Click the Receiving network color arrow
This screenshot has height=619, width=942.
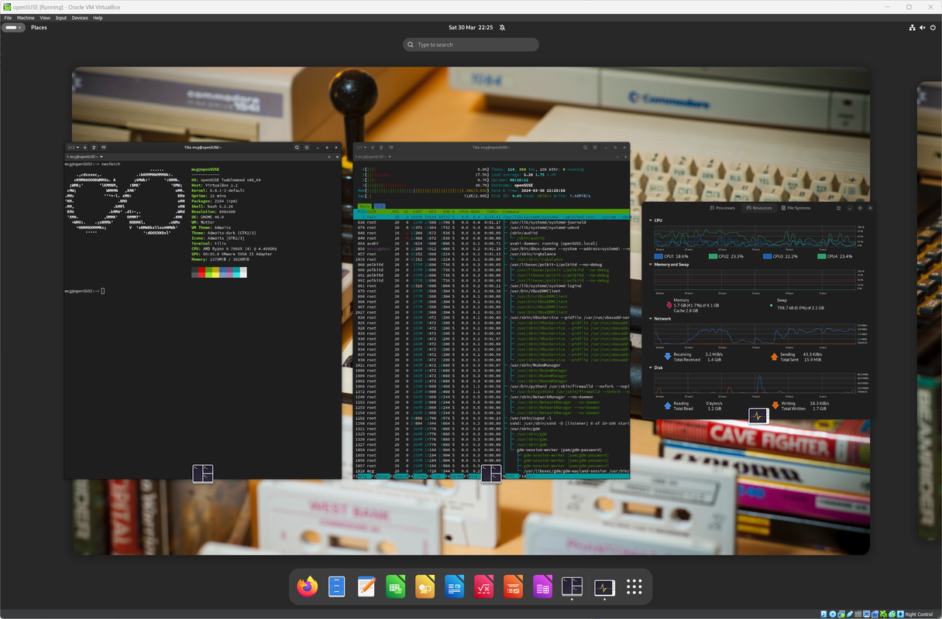[668, 357]
